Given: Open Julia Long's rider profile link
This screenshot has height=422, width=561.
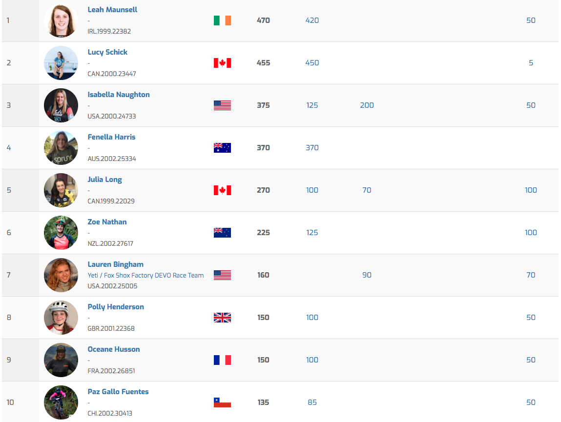Looking at the screenshot, I should (x=104, y=180).
